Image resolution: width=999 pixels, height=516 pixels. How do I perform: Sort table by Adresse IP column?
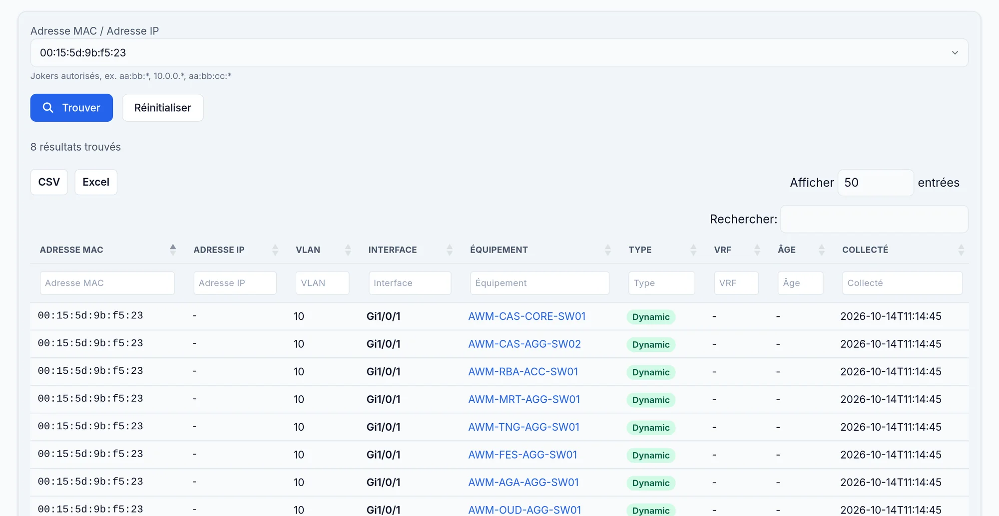coord(235,250)
